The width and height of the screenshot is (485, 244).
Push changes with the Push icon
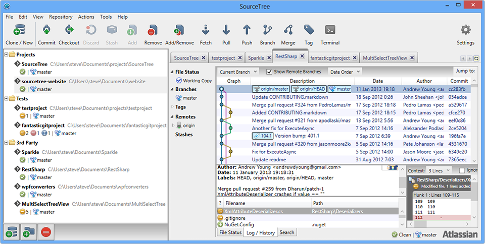coord(247,31)
